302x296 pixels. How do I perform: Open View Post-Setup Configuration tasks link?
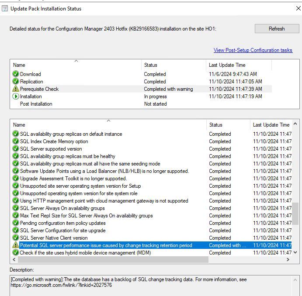(253, 50)
